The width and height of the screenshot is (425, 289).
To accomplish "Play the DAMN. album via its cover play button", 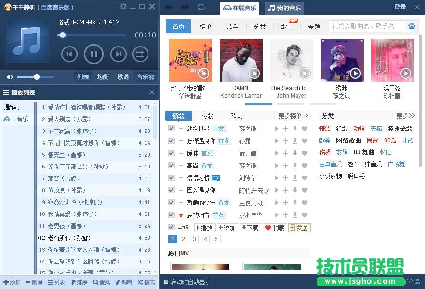I will 254,73.
